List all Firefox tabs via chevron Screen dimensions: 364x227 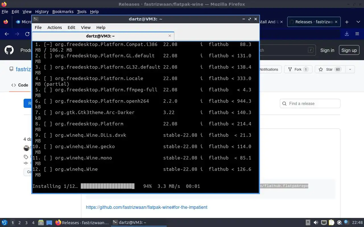[358, 22]
